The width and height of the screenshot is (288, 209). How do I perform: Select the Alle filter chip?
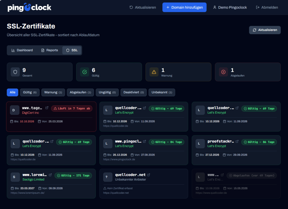pyautogui.click(x=12, y=92)
